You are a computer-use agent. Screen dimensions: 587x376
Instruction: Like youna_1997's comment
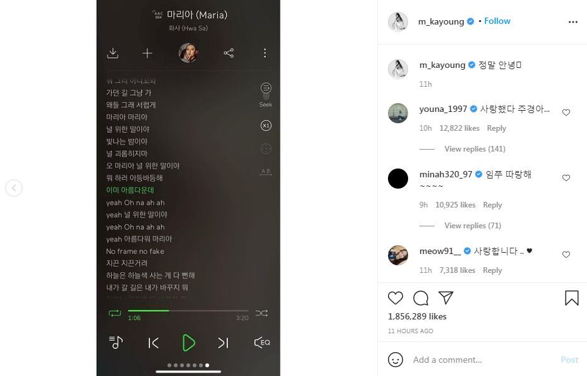tap(566, 113)
